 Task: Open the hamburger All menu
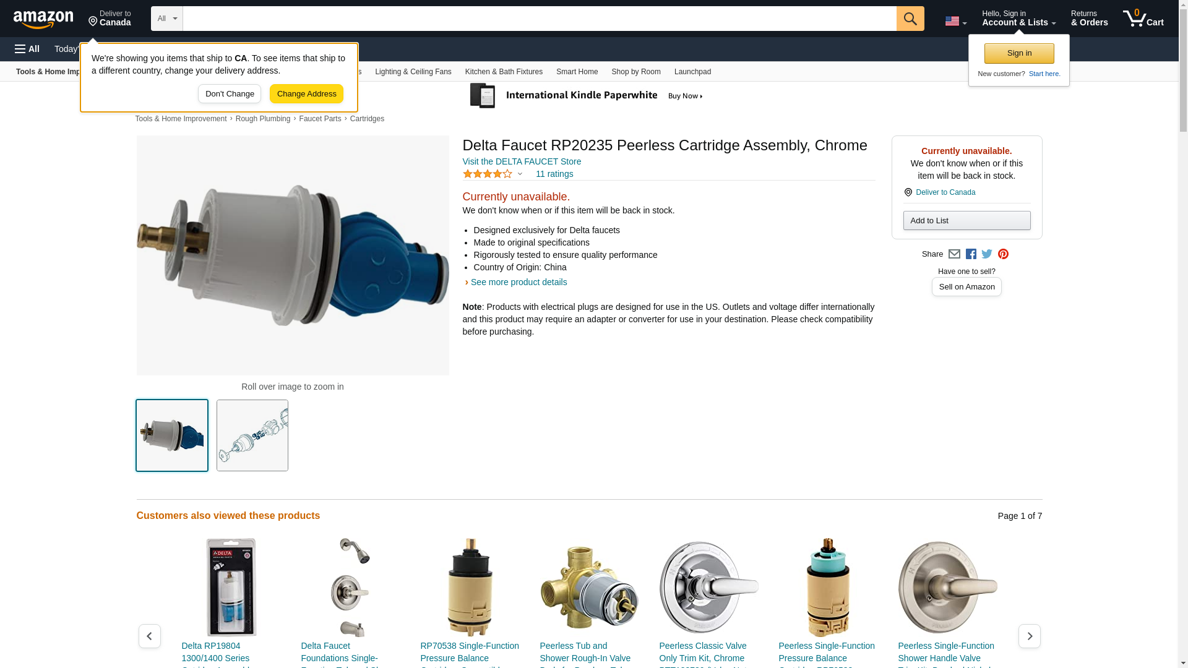(27, 49)
